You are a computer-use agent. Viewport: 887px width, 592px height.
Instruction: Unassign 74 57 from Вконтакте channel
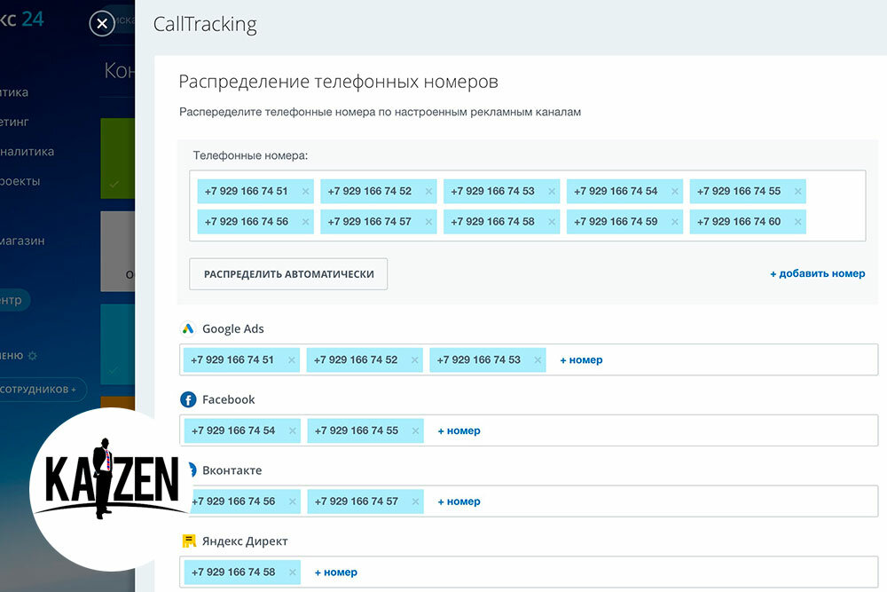point(415,501)
